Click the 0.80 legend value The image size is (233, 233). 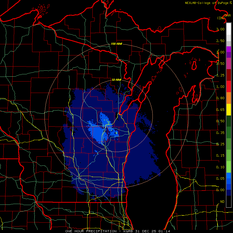click(220, 98)
